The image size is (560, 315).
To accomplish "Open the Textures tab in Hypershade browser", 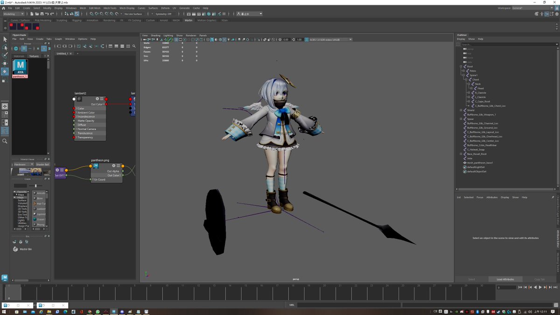I will coord(34,56).
